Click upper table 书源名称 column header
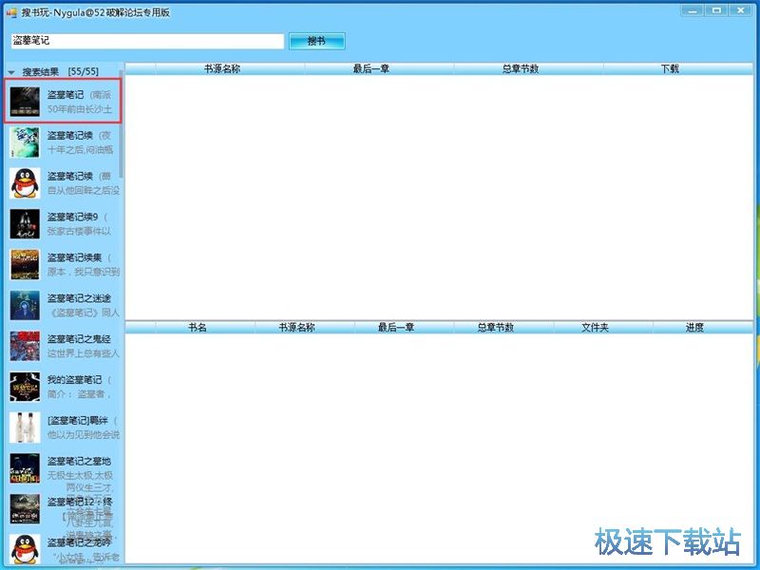Image resolution: width=760 pixels, height=570 pixels. coord(222,68)
